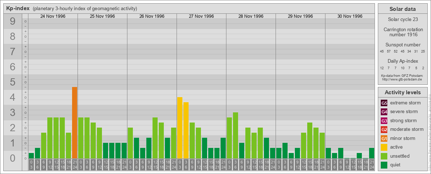This screenshot has width=431, height=174.
Task: Select the G2 moderate storm legend swatch
Action: 384,129
